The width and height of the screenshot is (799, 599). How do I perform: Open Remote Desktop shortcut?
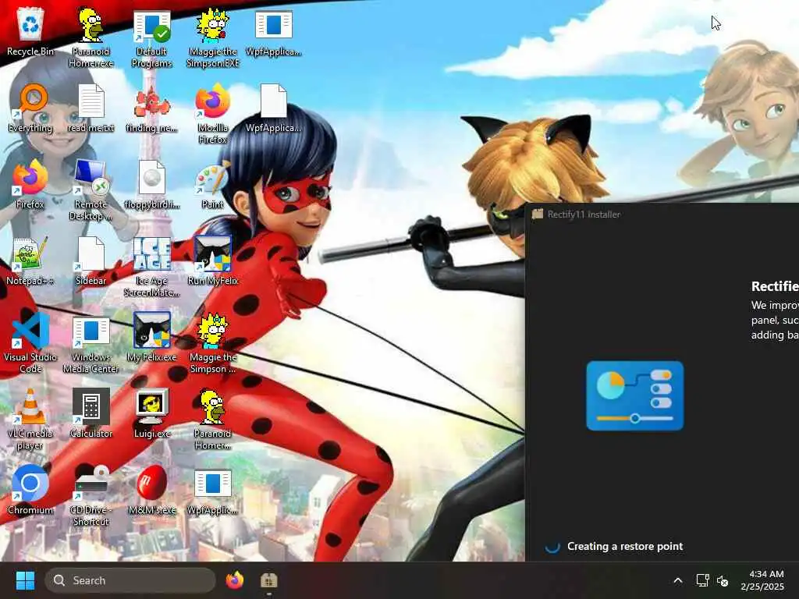(91, 190)
